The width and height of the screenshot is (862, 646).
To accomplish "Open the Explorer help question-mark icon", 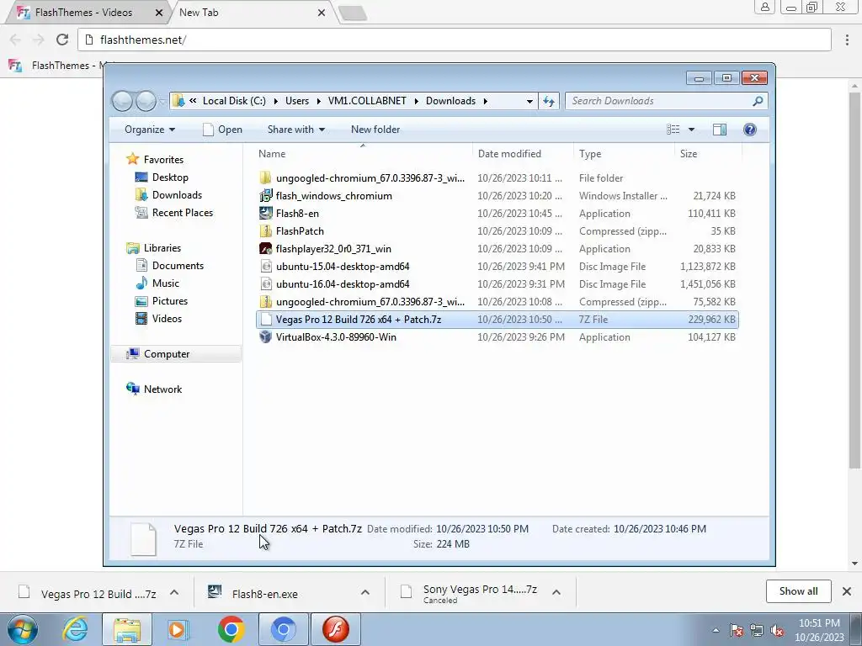I will tap(749, 130).
